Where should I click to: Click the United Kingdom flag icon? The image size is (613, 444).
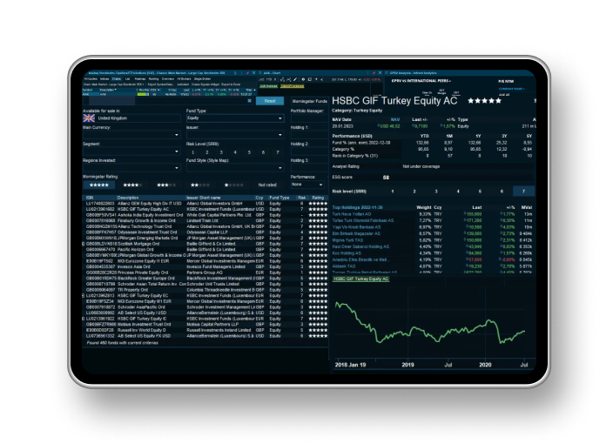[90, 118]
